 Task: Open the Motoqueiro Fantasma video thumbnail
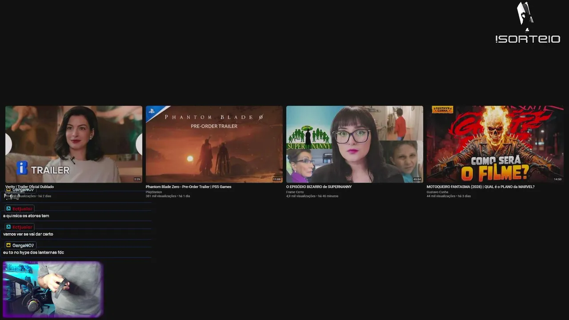click(x=495, y=144)
